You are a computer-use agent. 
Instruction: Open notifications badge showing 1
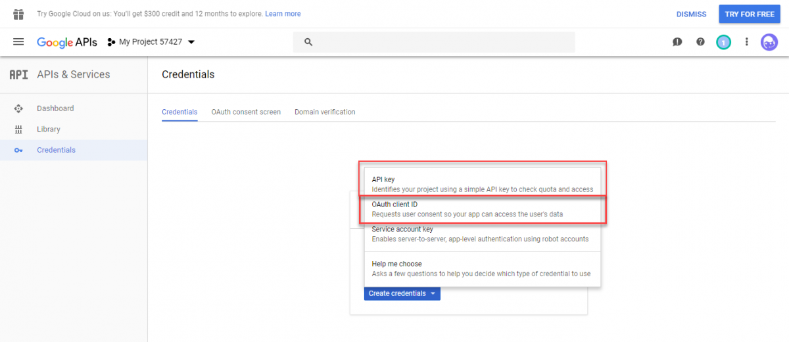tap(723, 42)
